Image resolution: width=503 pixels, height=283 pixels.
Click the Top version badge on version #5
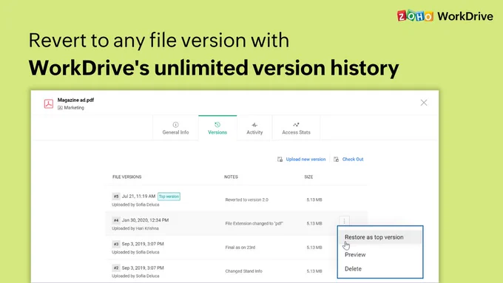click(169, 197)
